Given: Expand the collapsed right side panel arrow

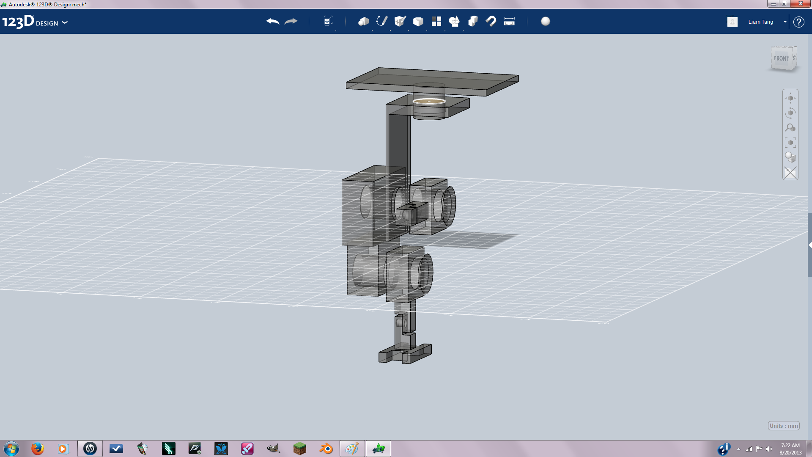Looking at the screenshot, I should [810, 245].
